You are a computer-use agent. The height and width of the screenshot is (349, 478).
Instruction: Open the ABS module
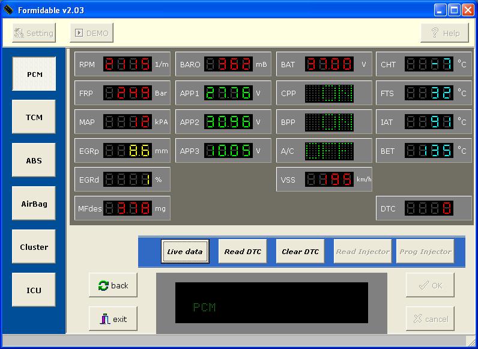coord(34,160)
